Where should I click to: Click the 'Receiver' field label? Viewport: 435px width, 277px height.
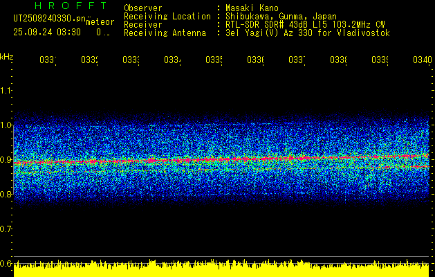143,25
